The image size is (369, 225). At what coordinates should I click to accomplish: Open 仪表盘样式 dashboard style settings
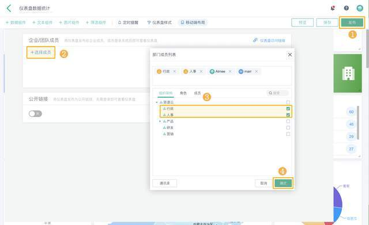(x=160, y=22)
